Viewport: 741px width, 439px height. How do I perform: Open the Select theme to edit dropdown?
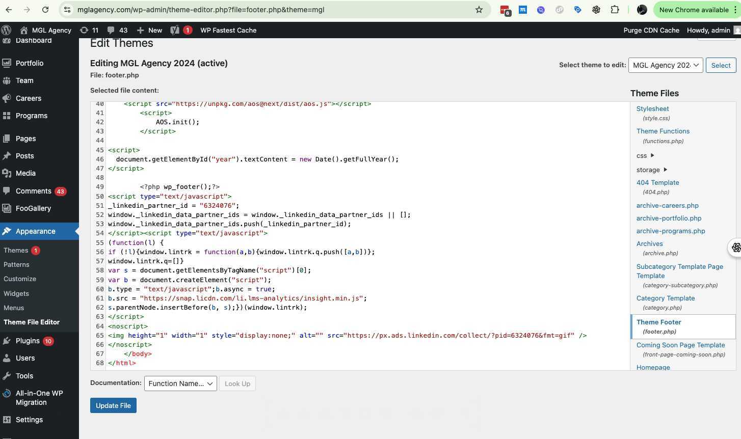pos(665,65)
